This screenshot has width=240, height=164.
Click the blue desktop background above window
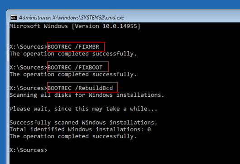[x=120, y=4]
